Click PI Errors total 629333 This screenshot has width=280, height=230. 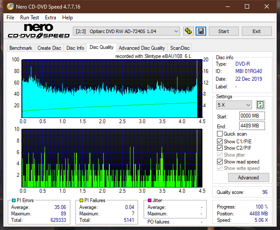click(x=58, y=220)
